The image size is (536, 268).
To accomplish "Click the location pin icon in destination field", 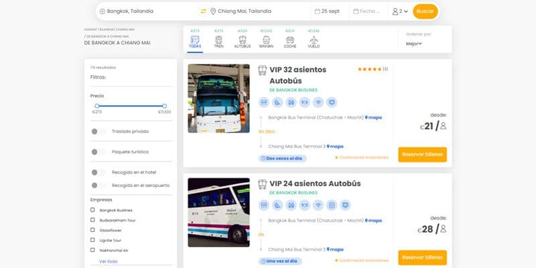I will point(213,11).
